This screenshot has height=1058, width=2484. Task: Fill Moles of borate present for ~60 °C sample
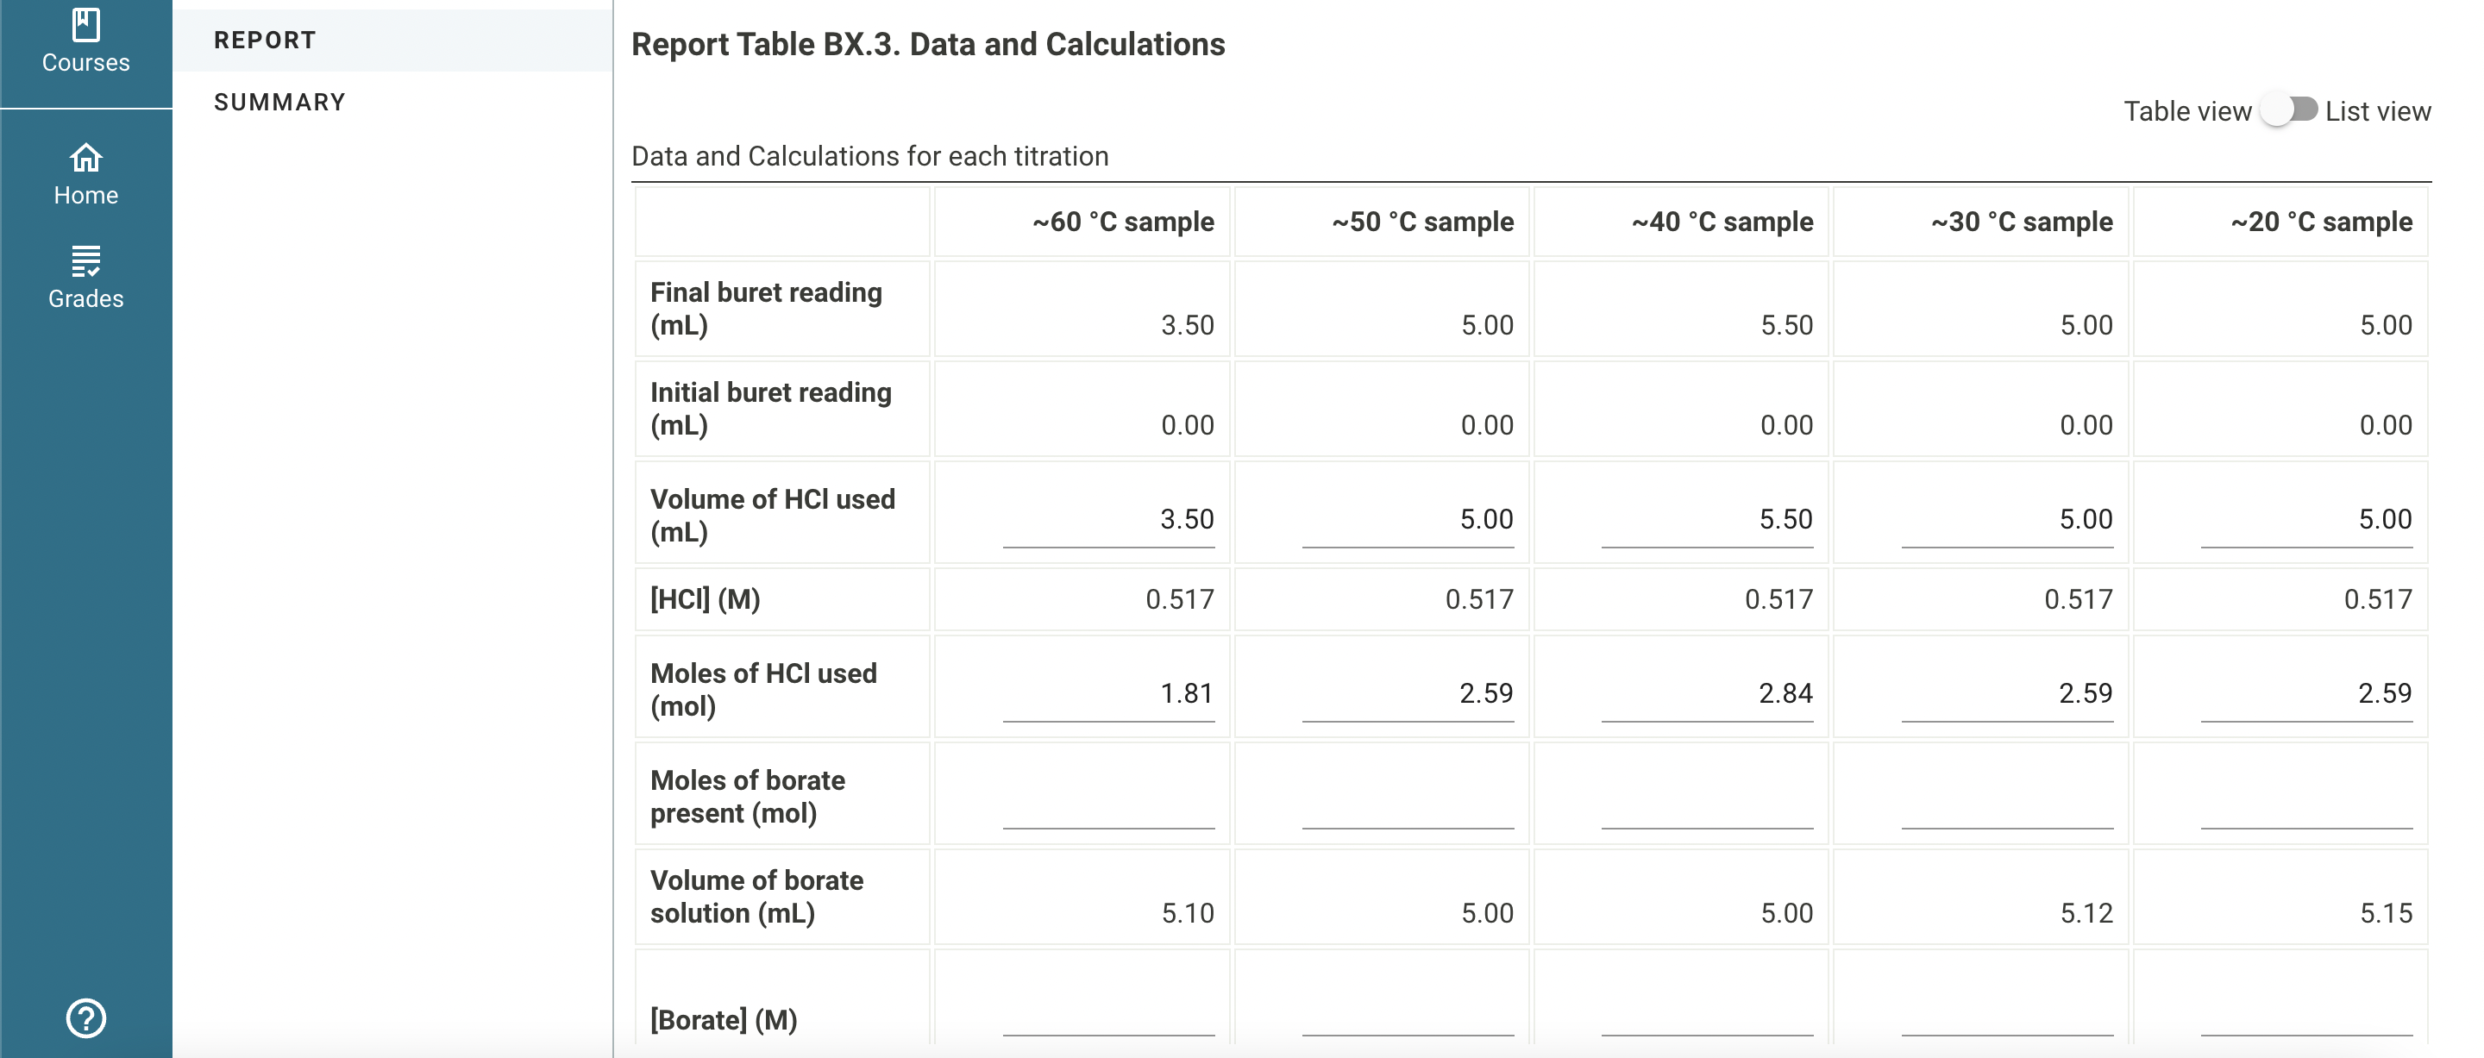click(x=1108, y=801)
